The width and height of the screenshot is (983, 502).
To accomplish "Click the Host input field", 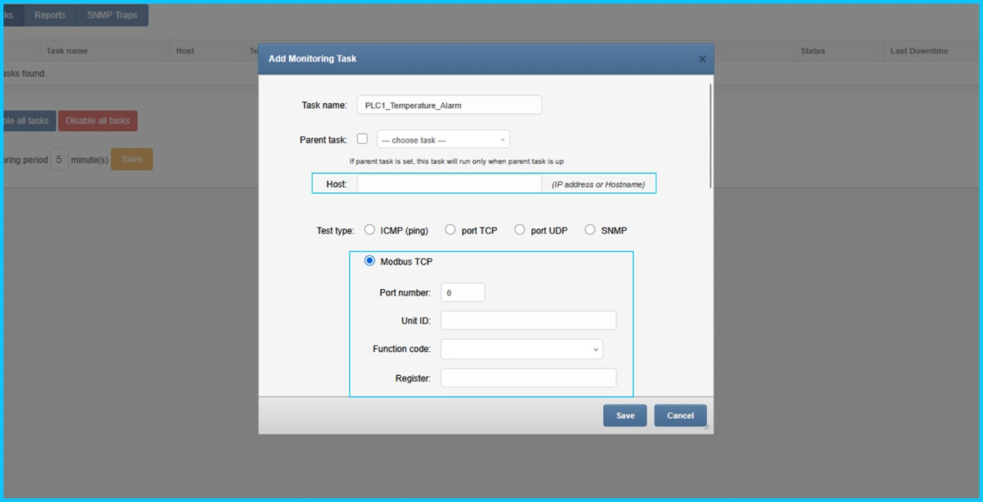I will tap(448, 183).
